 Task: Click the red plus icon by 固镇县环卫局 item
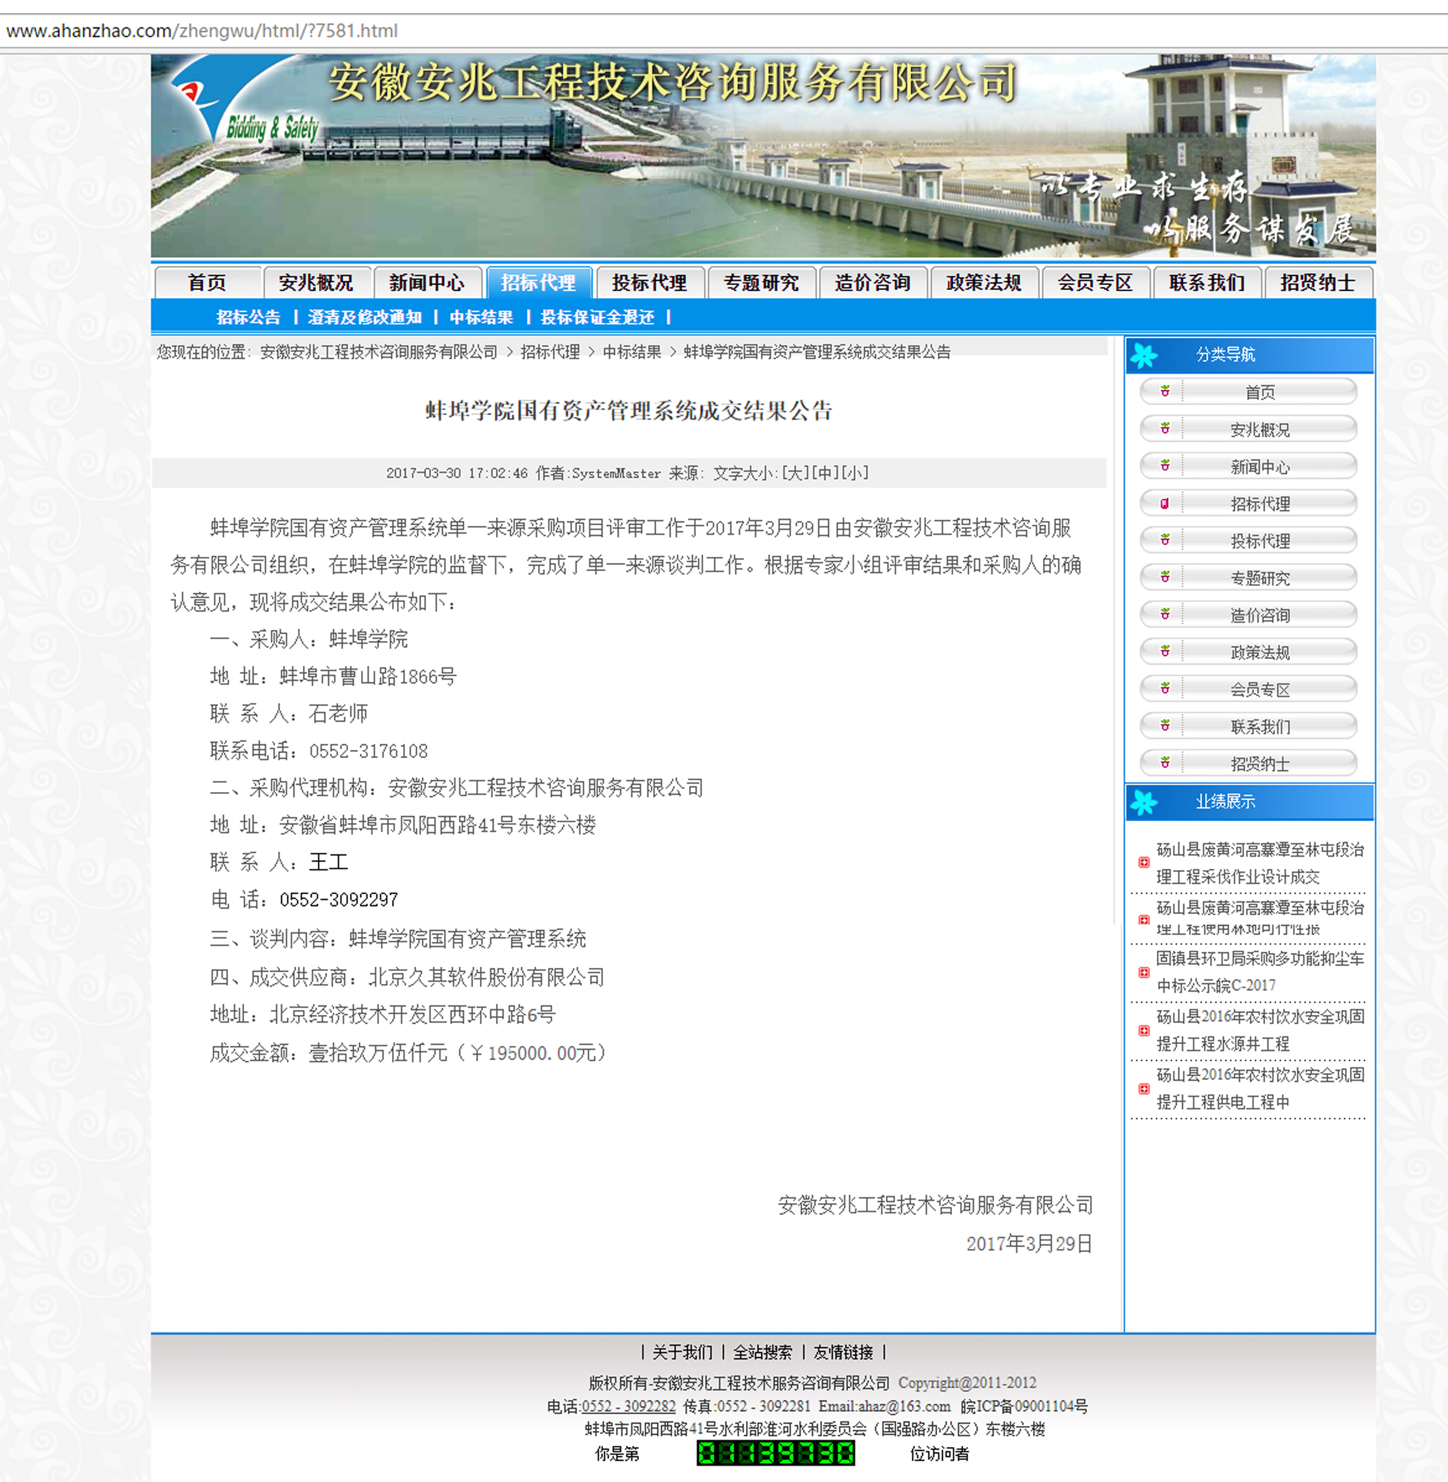[1144, 972]
